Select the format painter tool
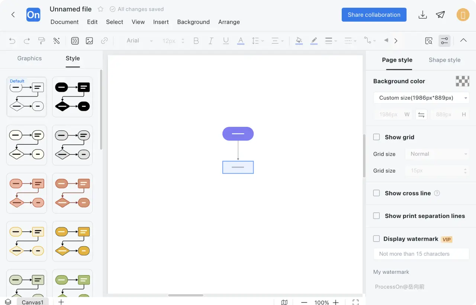This screenshot has height=305, width=476. [x=42, y=41]
